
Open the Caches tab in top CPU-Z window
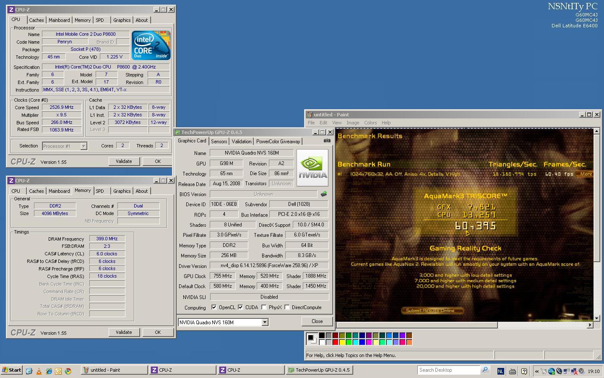(x=36, y=20)
